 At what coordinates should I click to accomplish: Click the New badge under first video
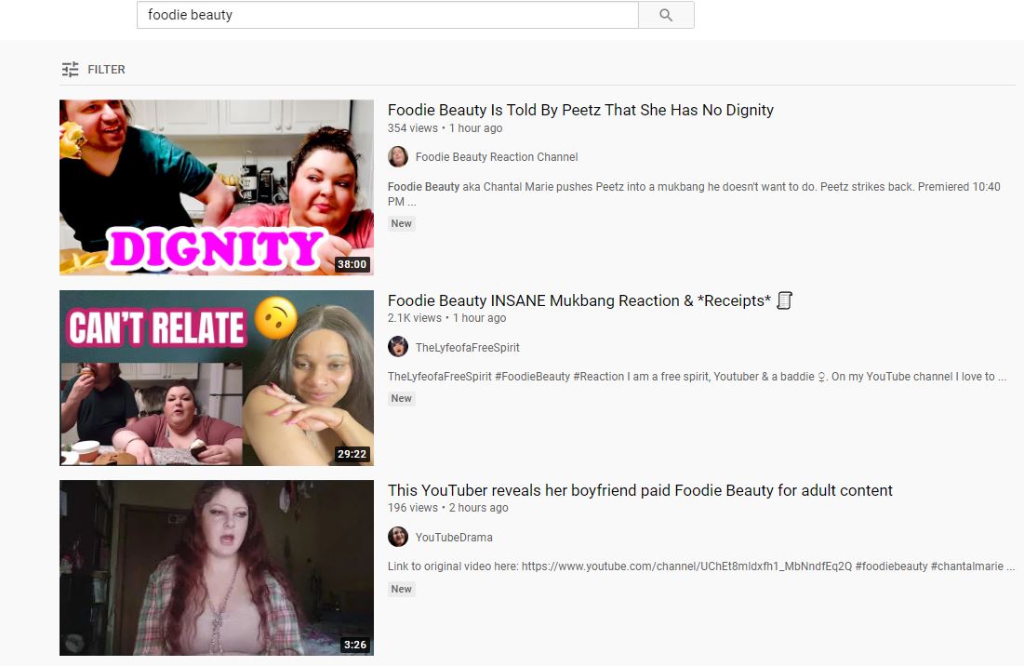click(x=402, y=223)
